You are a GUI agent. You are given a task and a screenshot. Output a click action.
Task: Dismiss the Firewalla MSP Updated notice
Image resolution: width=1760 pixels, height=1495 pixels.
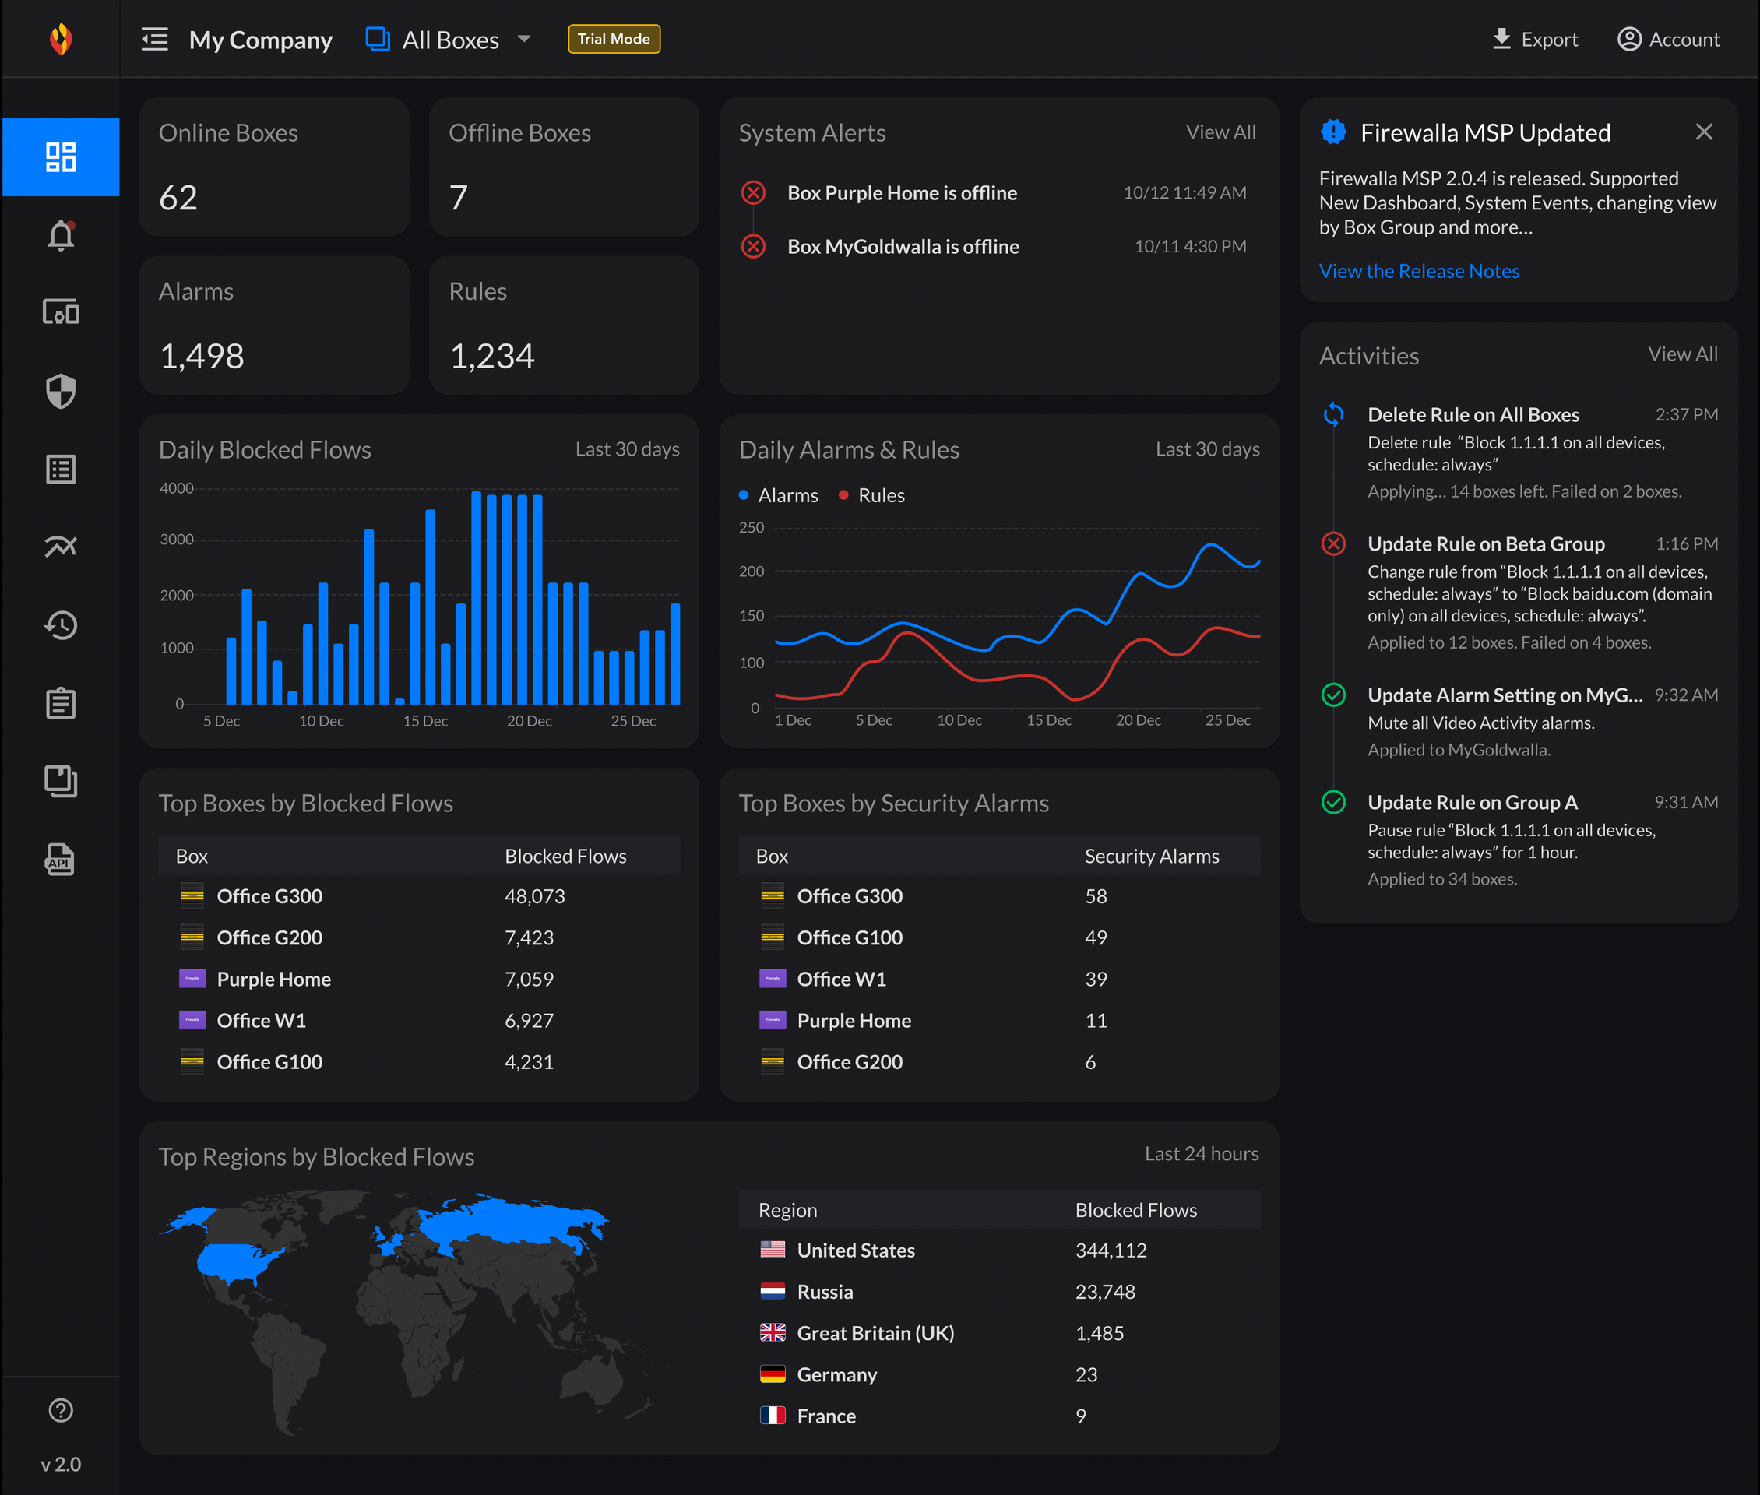tap(1703, 132)
